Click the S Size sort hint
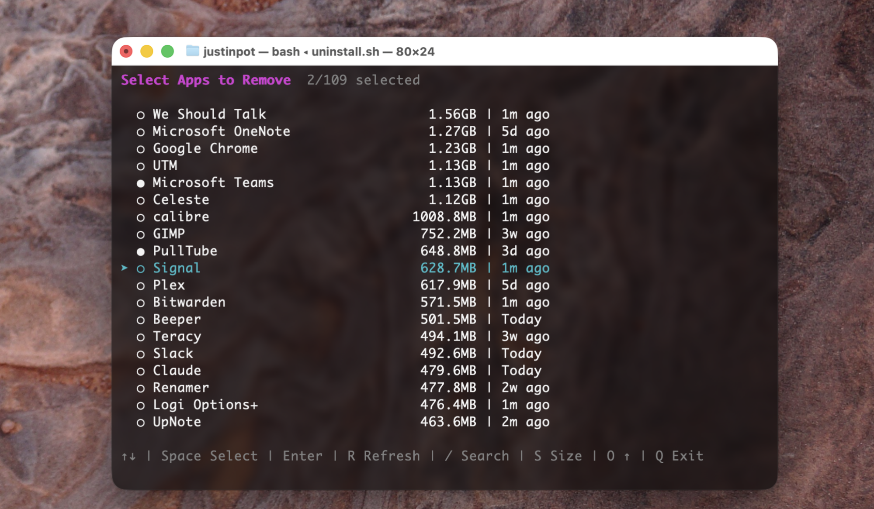 [x=558, y=456]
